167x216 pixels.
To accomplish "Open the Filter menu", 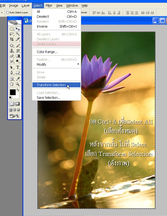I will (49, 6).
